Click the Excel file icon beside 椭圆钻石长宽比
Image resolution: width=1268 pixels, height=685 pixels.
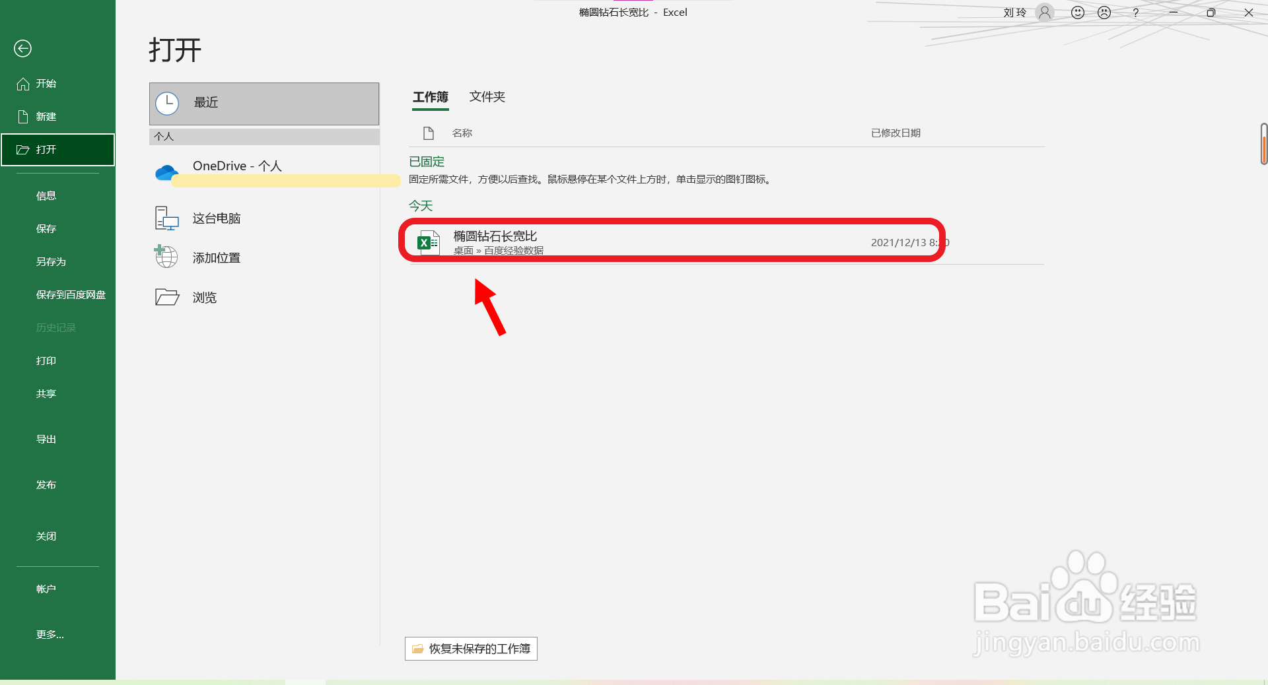pos(428,242)
